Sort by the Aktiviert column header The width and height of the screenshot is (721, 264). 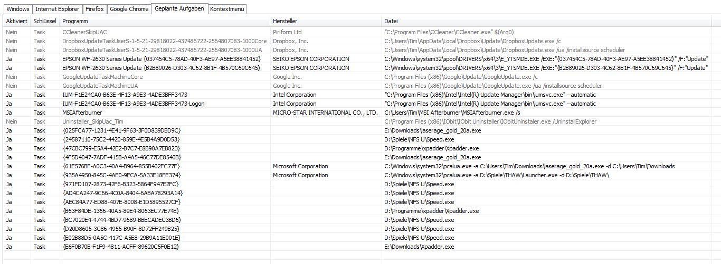16,21
